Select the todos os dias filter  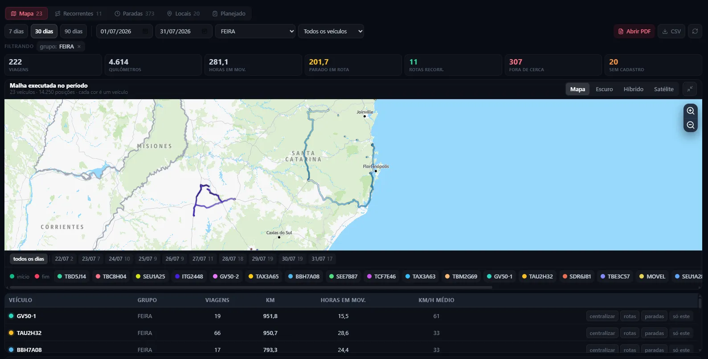click(x=29, y=259)
